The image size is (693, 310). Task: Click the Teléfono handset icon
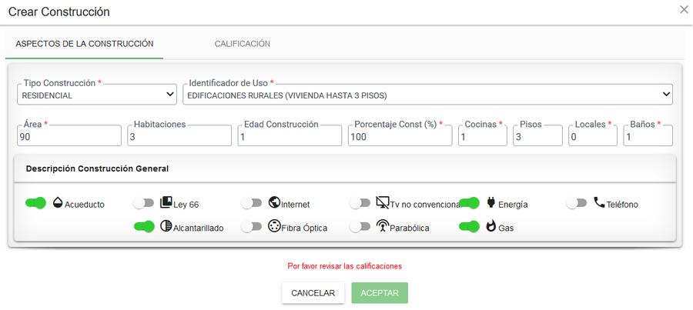[x=599, y=203]
